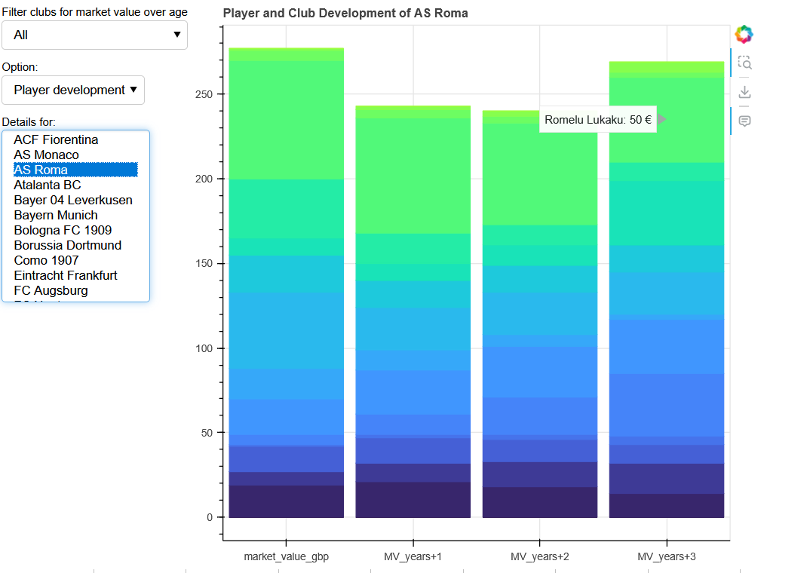The image size is (810, 573).
Task: Click the Bokeh logo icon
Action: tap(744, 34)
